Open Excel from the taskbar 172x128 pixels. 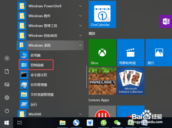[130, 123]
